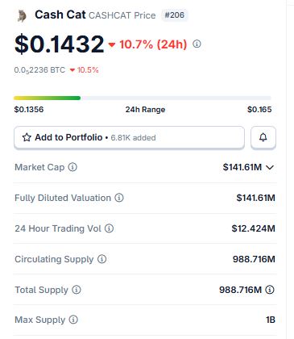Click the Add to Portfolio button

(x=129, y=137)
